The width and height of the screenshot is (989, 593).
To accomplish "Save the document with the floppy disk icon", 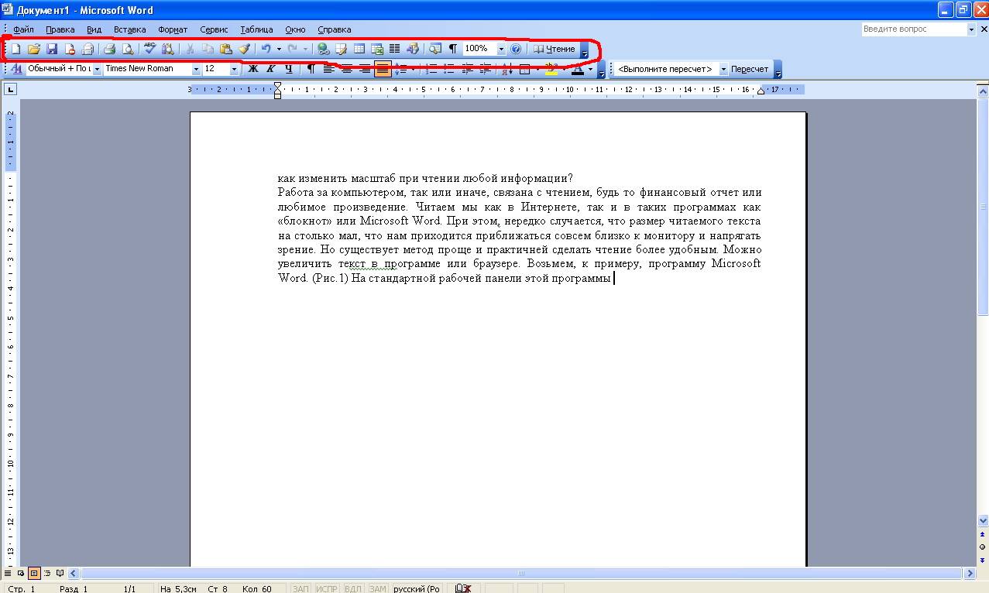I will pos(52,49).
